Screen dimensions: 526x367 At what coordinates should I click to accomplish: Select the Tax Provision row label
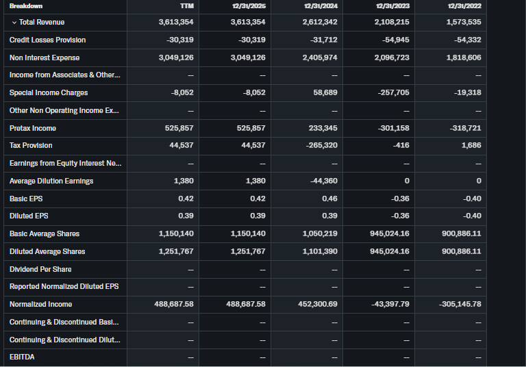tap(31, 145)
